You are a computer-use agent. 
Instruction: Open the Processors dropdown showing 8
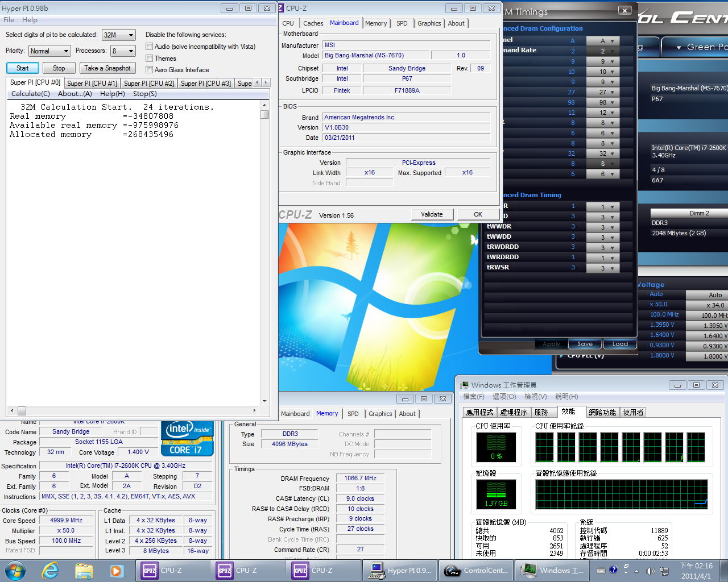(123, 51)
